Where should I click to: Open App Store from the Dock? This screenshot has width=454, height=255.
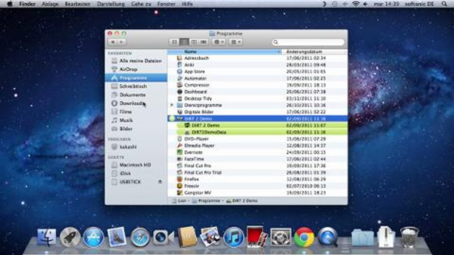click(94, 237)
